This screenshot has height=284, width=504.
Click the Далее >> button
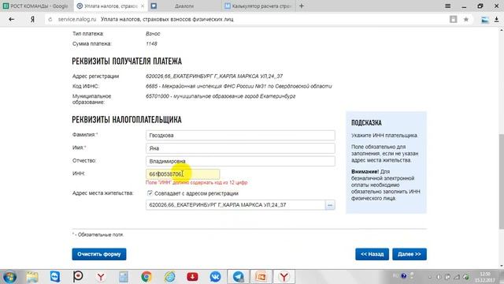[409, 254]
